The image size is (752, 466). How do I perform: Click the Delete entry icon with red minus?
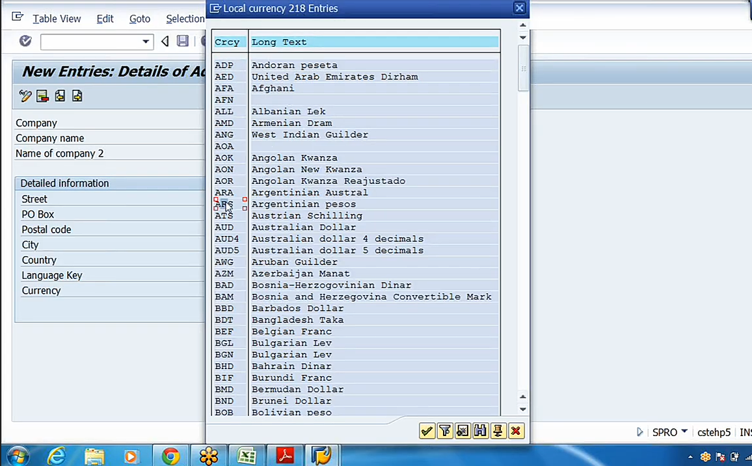[42, 96]
